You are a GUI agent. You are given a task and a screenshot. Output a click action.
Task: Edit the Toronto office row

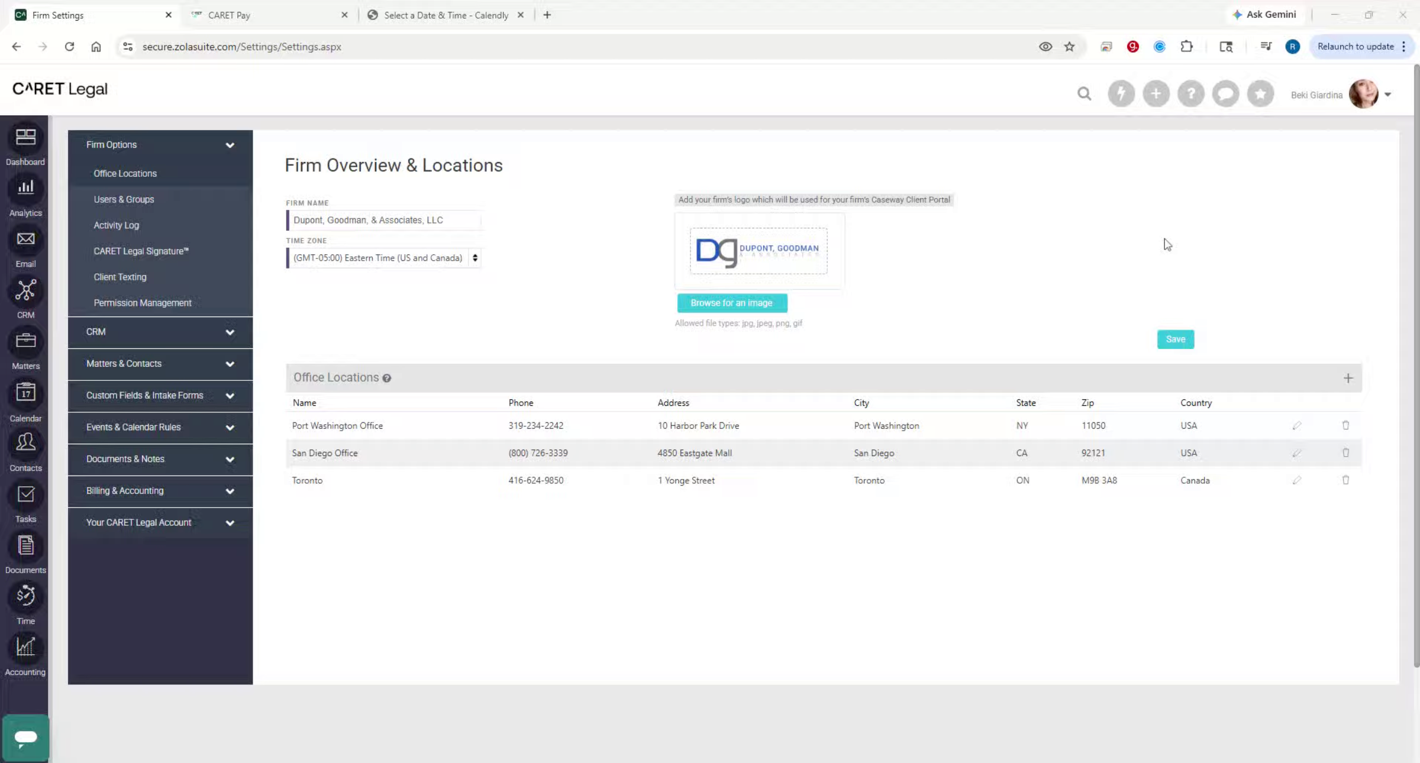(x=1296, y=480)
